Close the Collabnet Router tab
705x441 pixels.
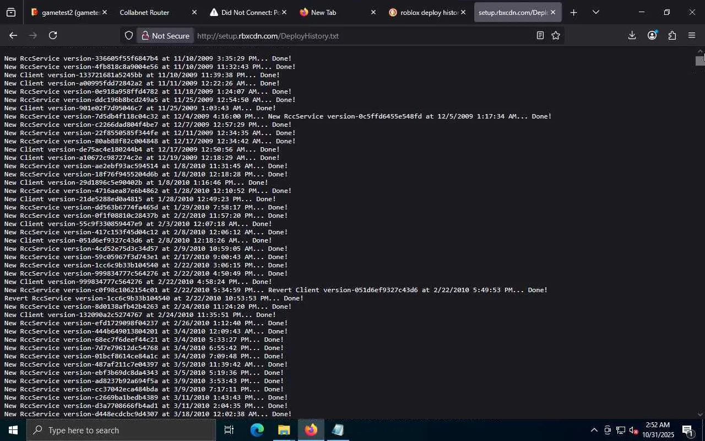point(194,12)
